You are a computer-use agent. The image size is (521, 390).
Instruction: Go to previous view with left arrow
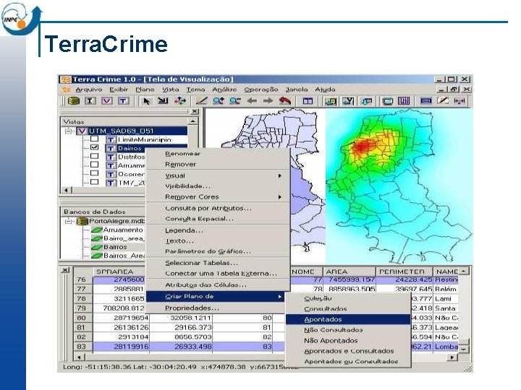(252, 101)
